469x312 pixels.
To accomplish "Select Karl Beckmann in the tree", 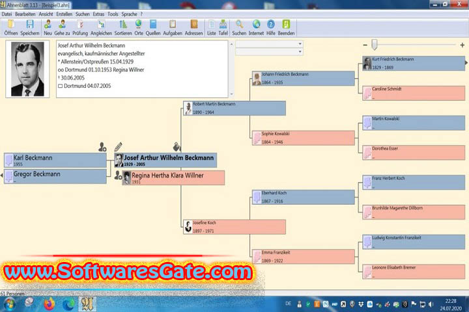I will (55, 161).
